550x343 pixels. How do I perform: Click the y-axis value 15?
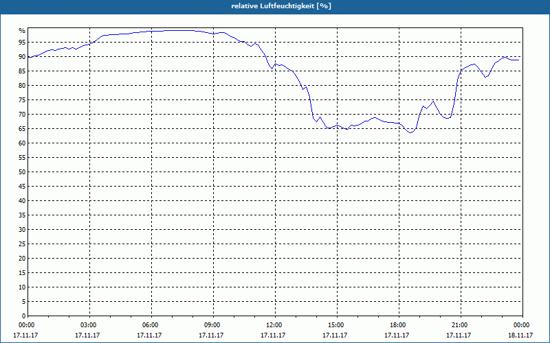pyautogui.click(x=22, y=273)
